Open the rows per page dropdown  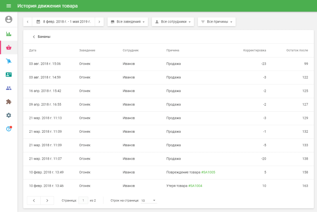[x=149, y=201]
